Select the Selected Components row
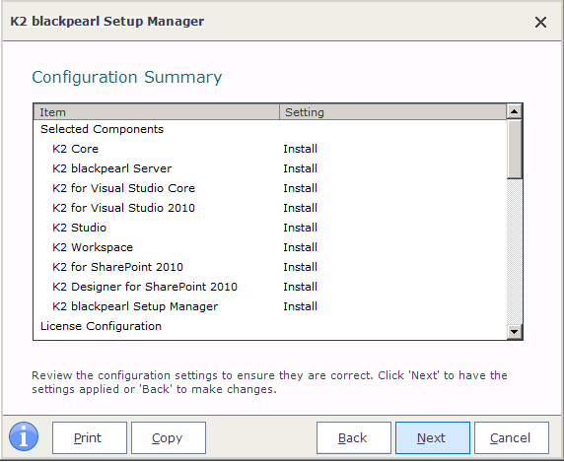This screenshot has width=564, height=462. (270, 129)
